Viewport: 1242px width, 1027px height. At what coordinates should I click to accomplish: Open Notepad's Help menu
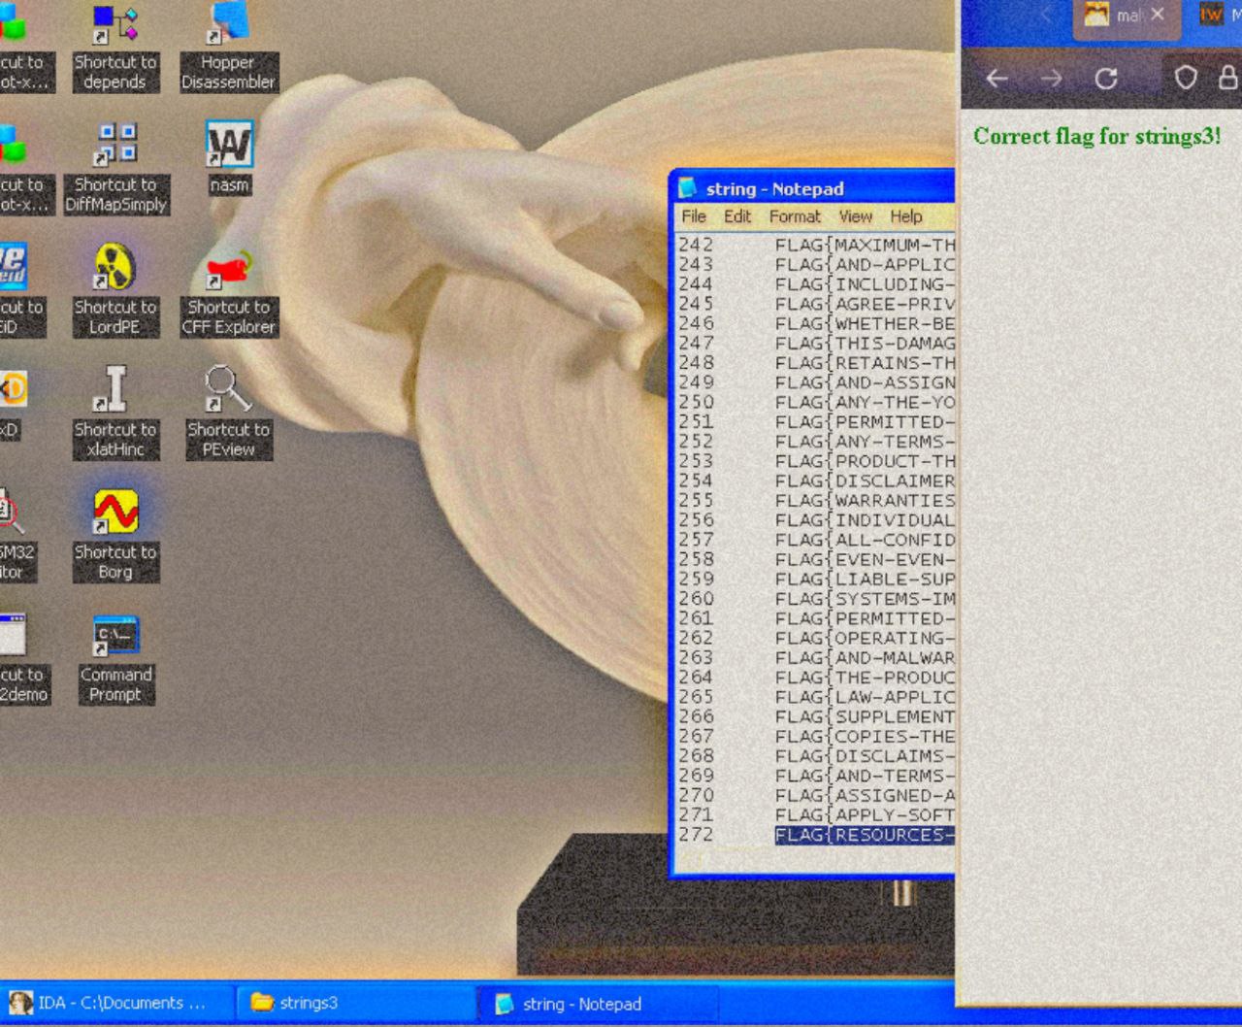pos(908,216)
